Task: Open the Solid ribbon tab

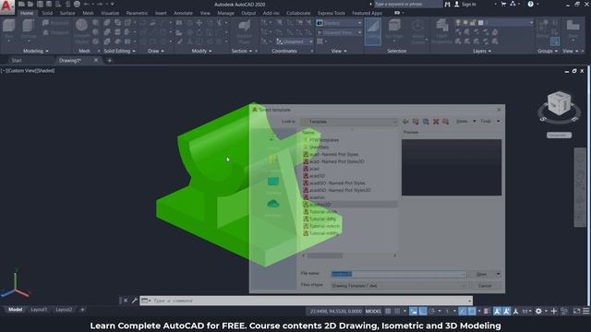Action: click(47, 13)
